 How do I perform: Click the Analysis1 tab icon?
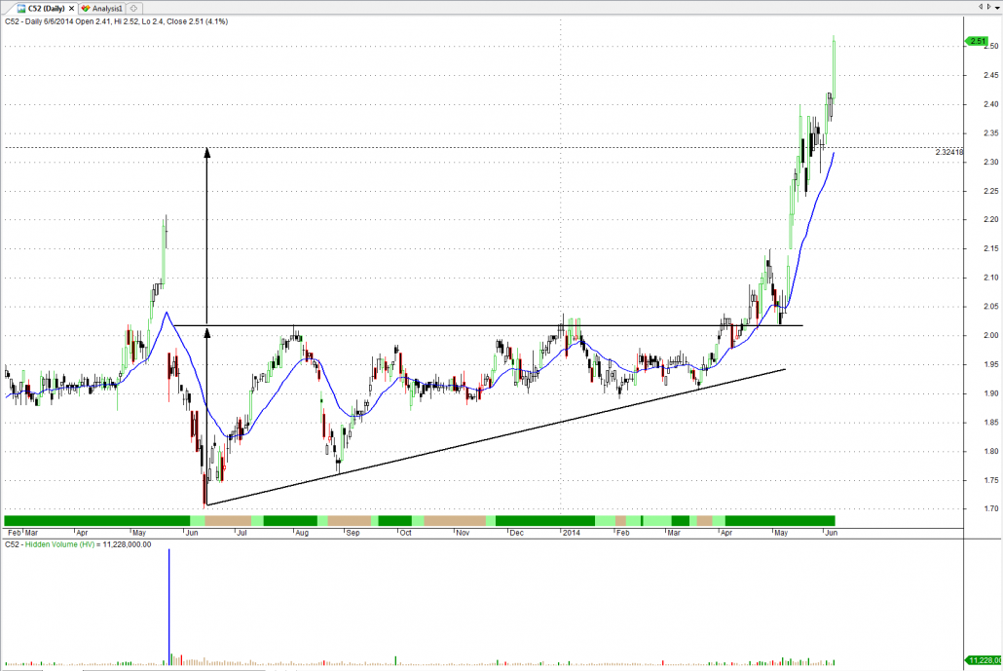tap(87, 8)
